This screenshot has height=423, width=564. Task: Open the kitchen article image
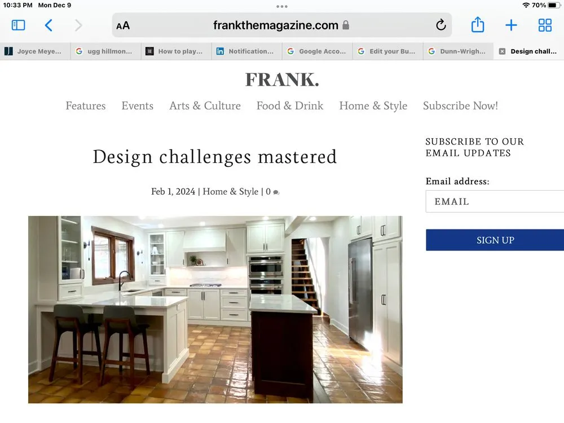coord(215,309)
